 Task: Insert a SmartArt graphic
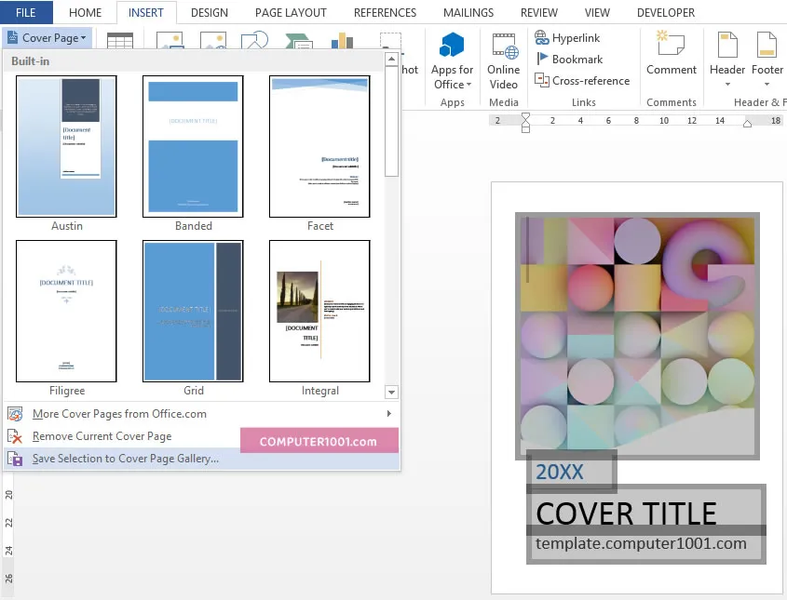tap(298, 42)
